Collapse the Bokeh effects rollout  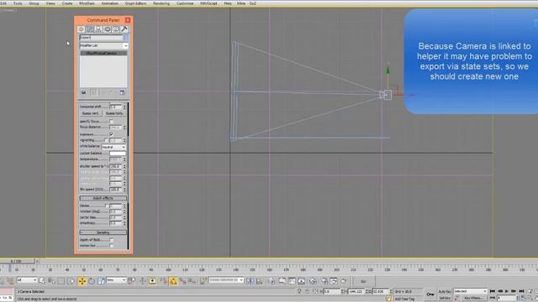103,198
